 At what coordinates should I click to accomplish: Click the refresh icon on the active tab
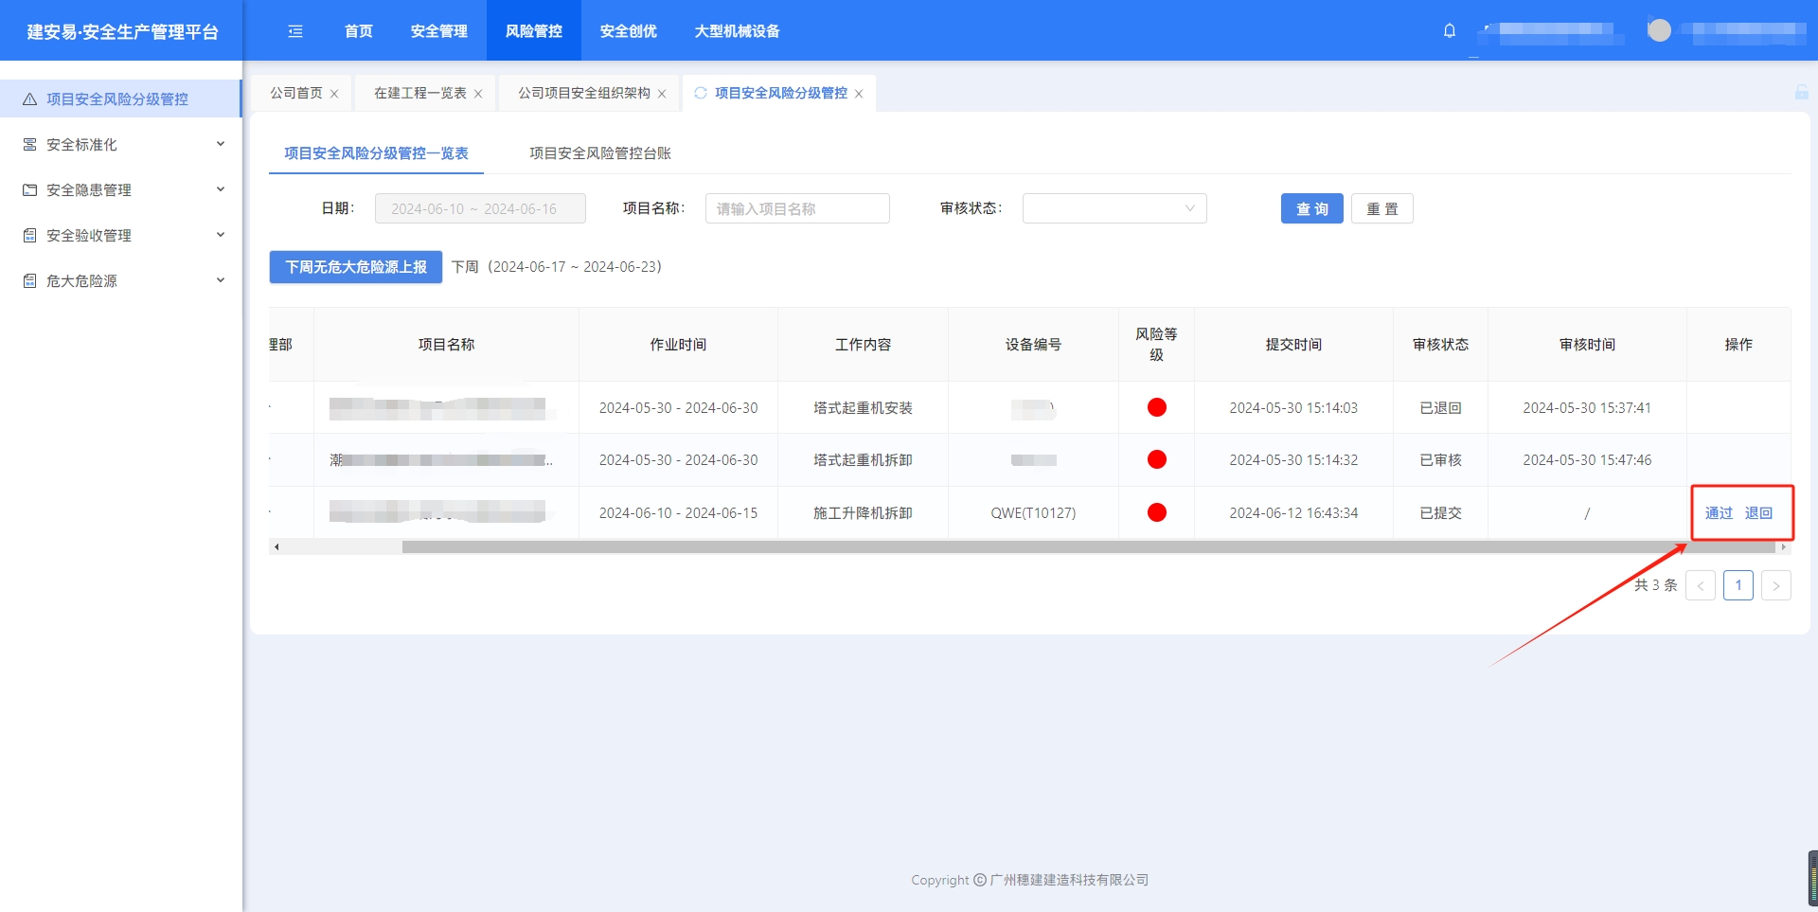click(x=701, y=93)
